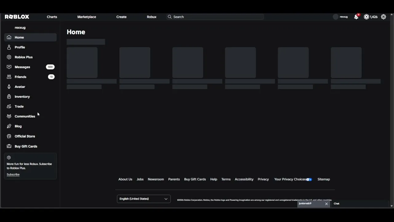The width and height of the screenshot is (394, 222).
Task: Open the Create tab
Action: 122,17
